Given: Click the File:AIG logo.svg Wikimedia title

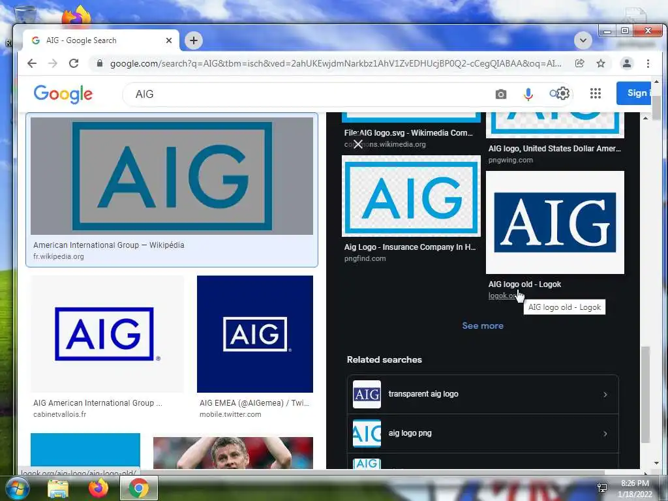Looking at the screenshot, I should click(408, 133).
